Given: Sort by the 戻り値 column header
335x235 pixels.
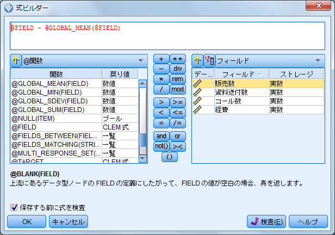Looking at the screenshot, I should coord(120,74).
